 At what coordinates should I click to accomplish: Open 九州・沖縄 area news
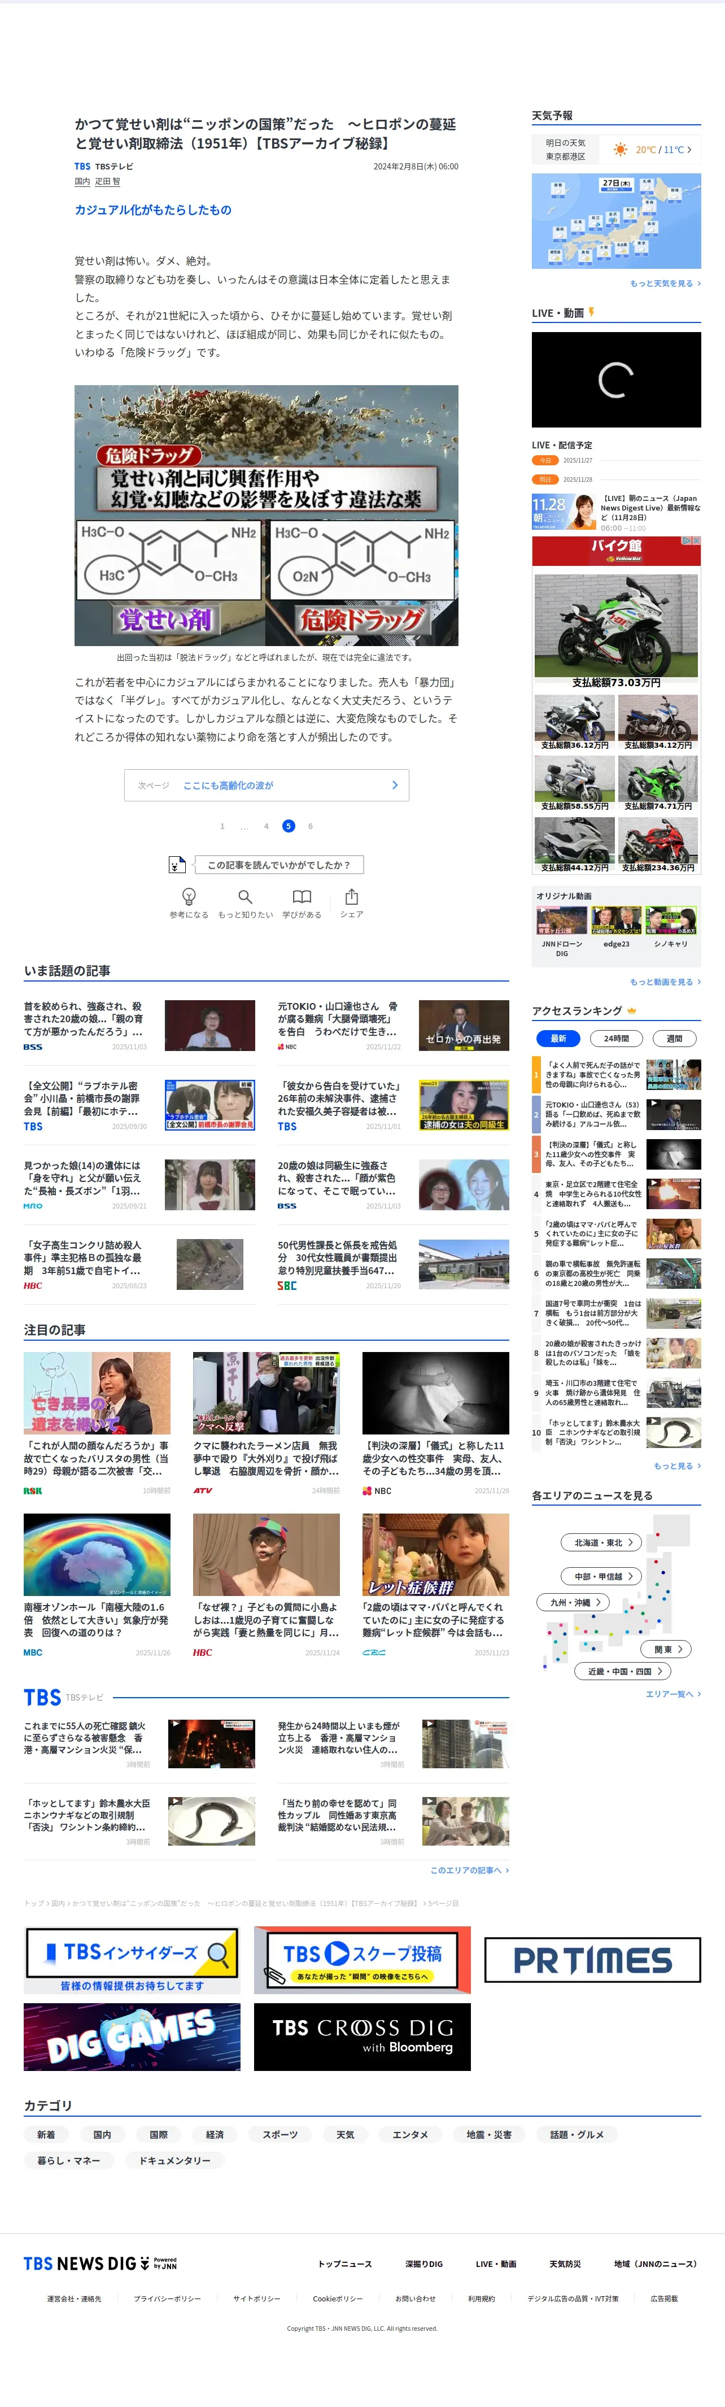(x=574, y=1602)
